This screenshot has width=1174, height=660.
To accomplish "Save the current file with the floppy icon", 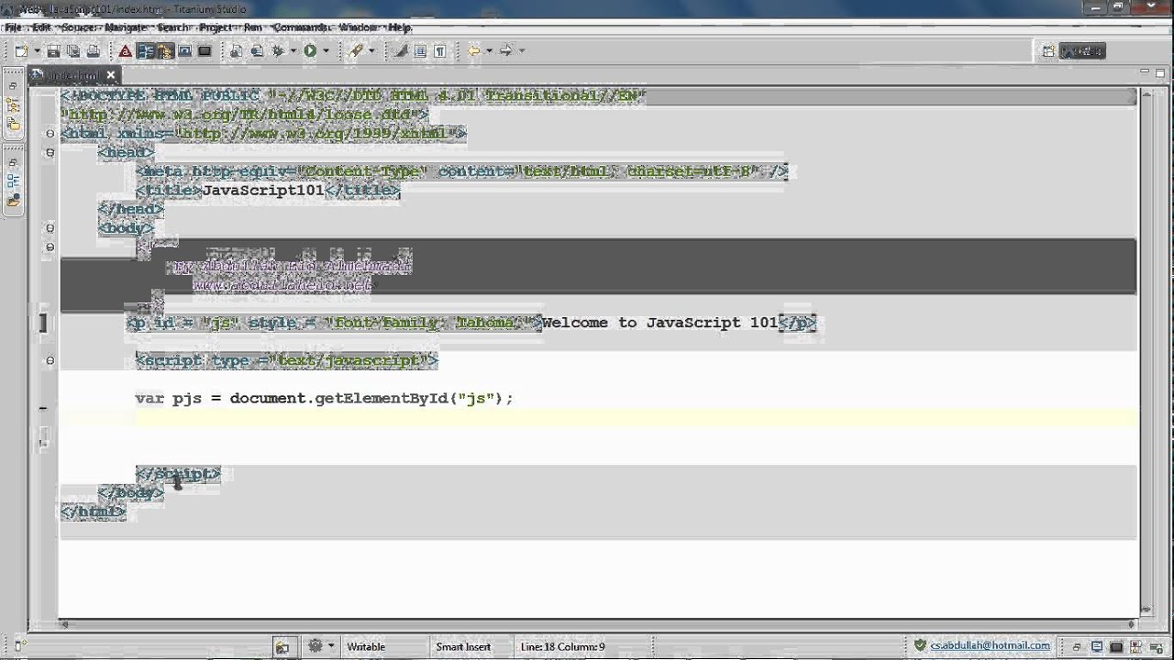I will [x=53, y=51].
